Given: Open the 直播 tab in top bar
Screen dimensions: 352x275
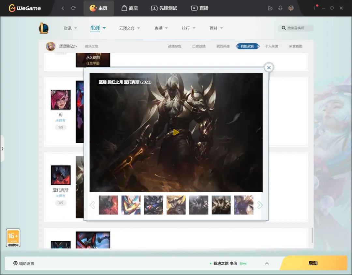Looking at the screenshot, I should point(200,8).
